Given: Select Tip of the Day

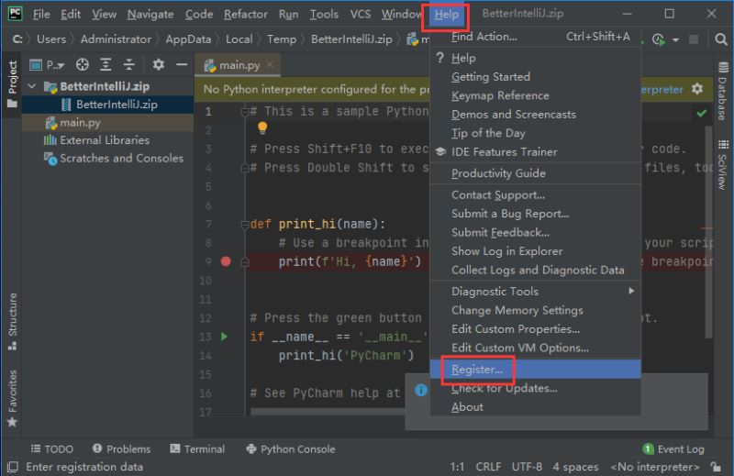Looking at the screenshot, I should point(536,133).
